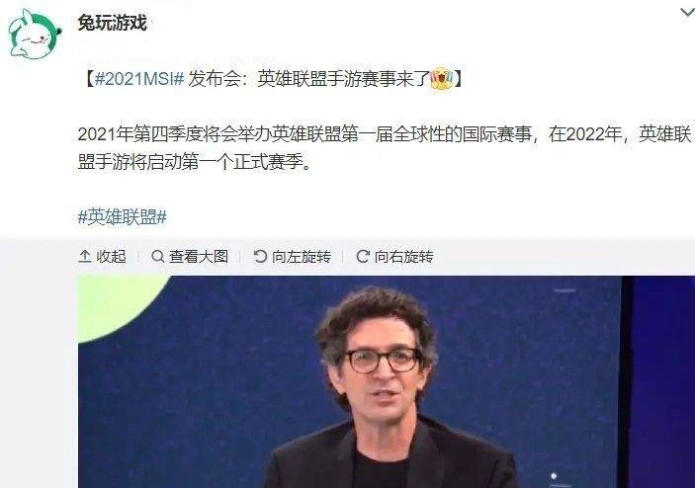The height and width of the screenshot is (488, 695).
Task: Open the 兔玩游戏 rabbit avatar
Action: tap(35, 35)
